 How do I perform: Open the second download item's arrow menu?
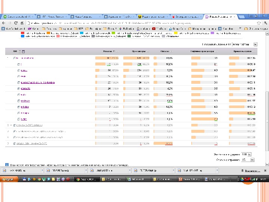click(x=86, y=171)
